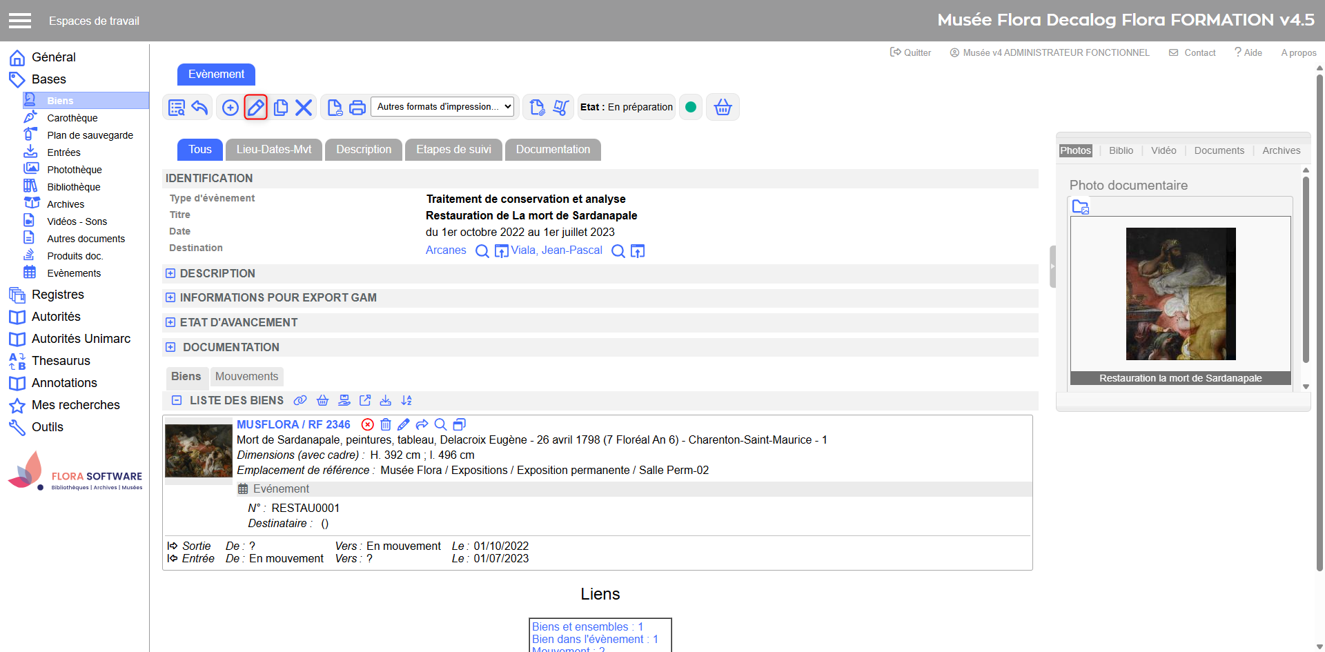Image resolution: width=1325 pixels, height=652 pixels.
Task: Open the MUSFLORA / RF 2346 link
Action: (293, 425)
